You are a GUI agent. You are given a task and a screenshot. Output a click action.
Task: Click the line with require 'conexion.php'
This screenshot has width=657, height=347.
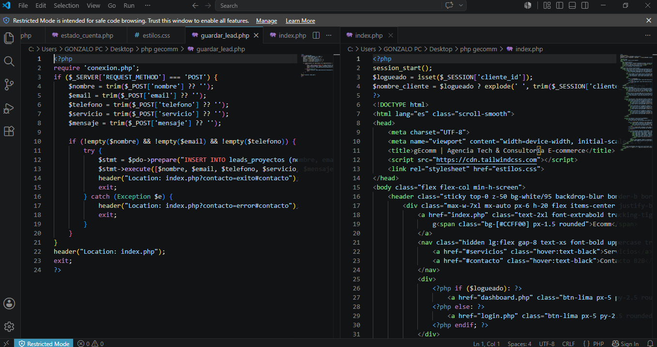(x=96, y=68)
